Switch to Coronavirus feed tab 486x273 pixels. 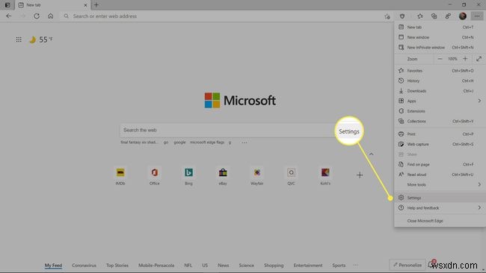[x=84, y=266]
